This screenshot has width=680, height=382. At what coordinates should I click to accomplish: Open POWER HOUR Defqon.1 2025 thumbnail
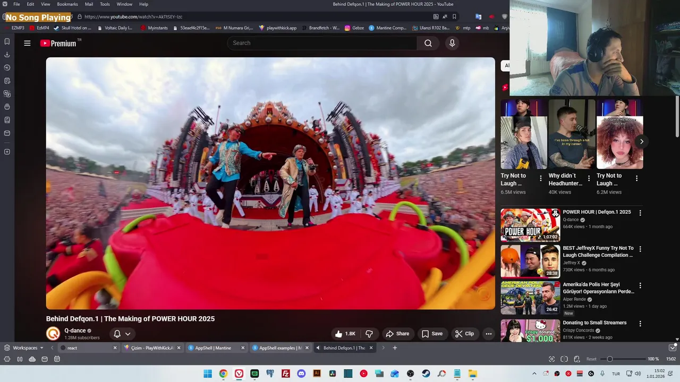(530, 225)
